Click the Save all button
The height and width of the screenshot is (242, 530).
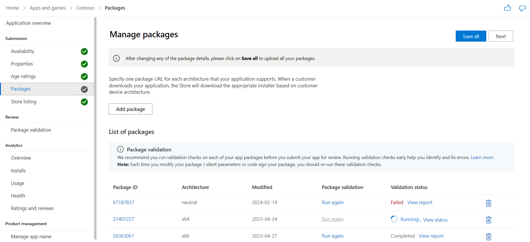471,36
